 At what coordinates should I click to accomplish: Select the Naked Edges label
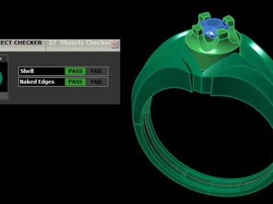pos(37,82)
